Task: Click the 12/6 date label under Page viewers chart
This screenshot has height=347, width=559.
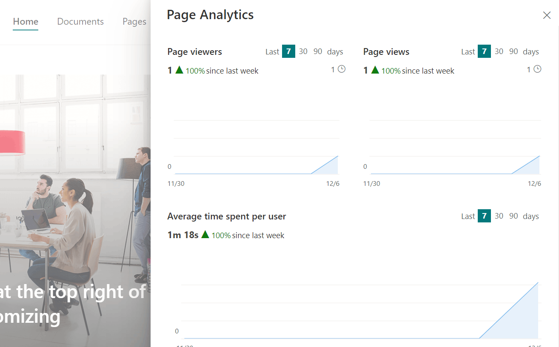Action: coord(333,184)
